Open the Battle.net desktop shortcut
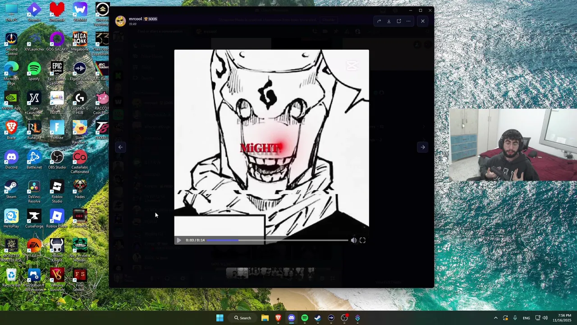Image resolution: width=577 pixels, height=325 pixels. pyautogui.click(x=34, y=159)
